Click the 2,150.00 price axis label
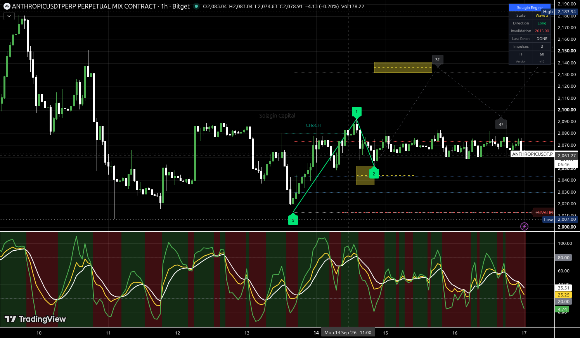Screen dimensions: 580x338 point(567,51)
